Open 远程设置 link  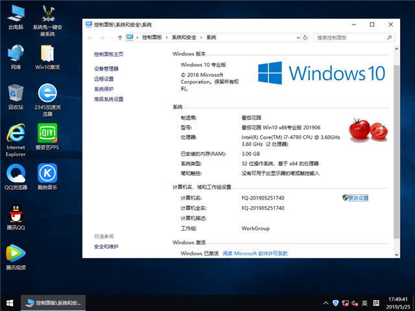(104, 79)
